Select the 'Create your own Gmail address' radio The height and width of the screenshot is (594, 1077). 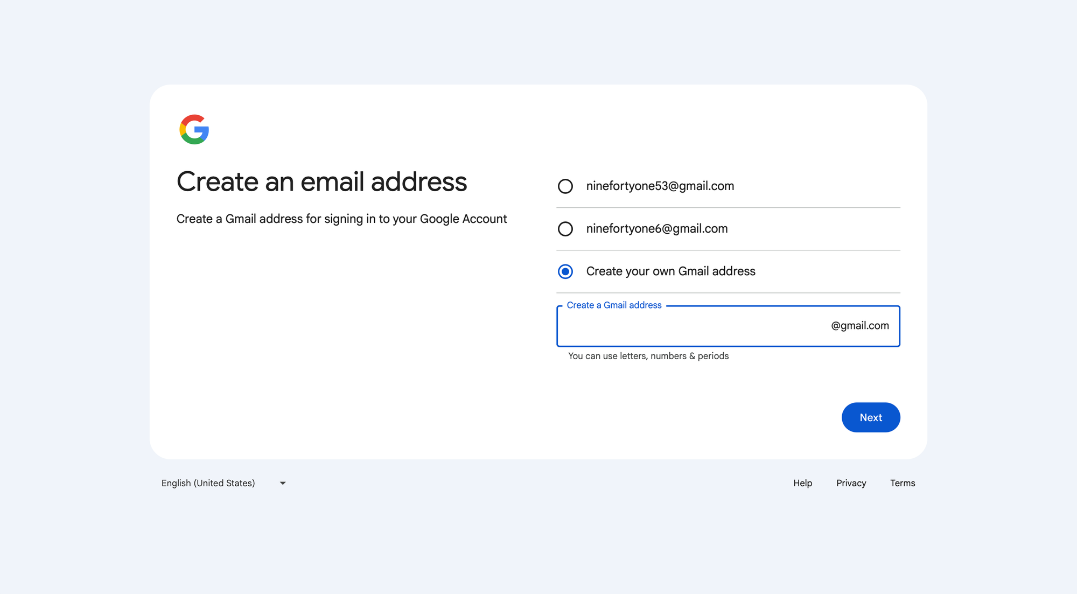tap(565, 271)
